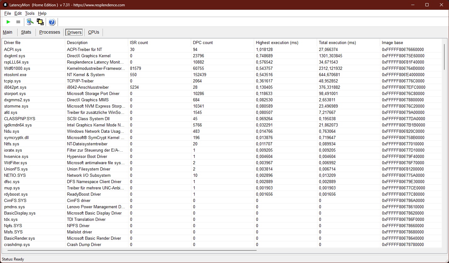
Task: Sort by Highest execution (ms) header
Action: click(x=285, y=42)
